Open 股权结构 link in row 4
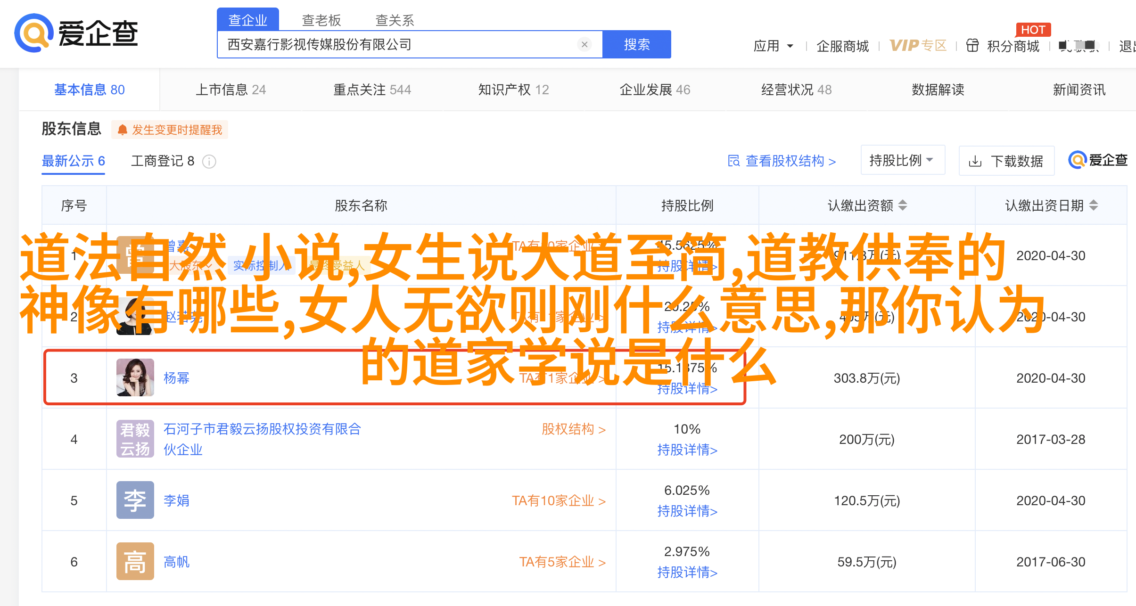 click(x=574, y=429)
